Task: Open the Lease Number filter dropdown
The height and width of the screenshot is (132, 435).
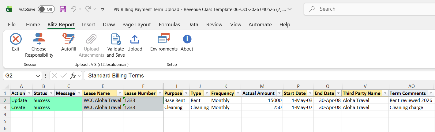Action: [x=160, y=93]
